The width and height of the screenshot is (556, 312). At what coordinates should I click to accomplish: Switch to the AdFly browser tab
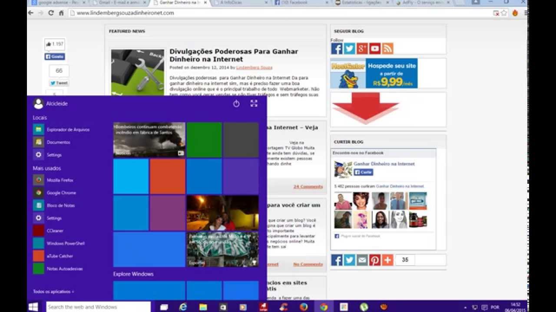421,3
